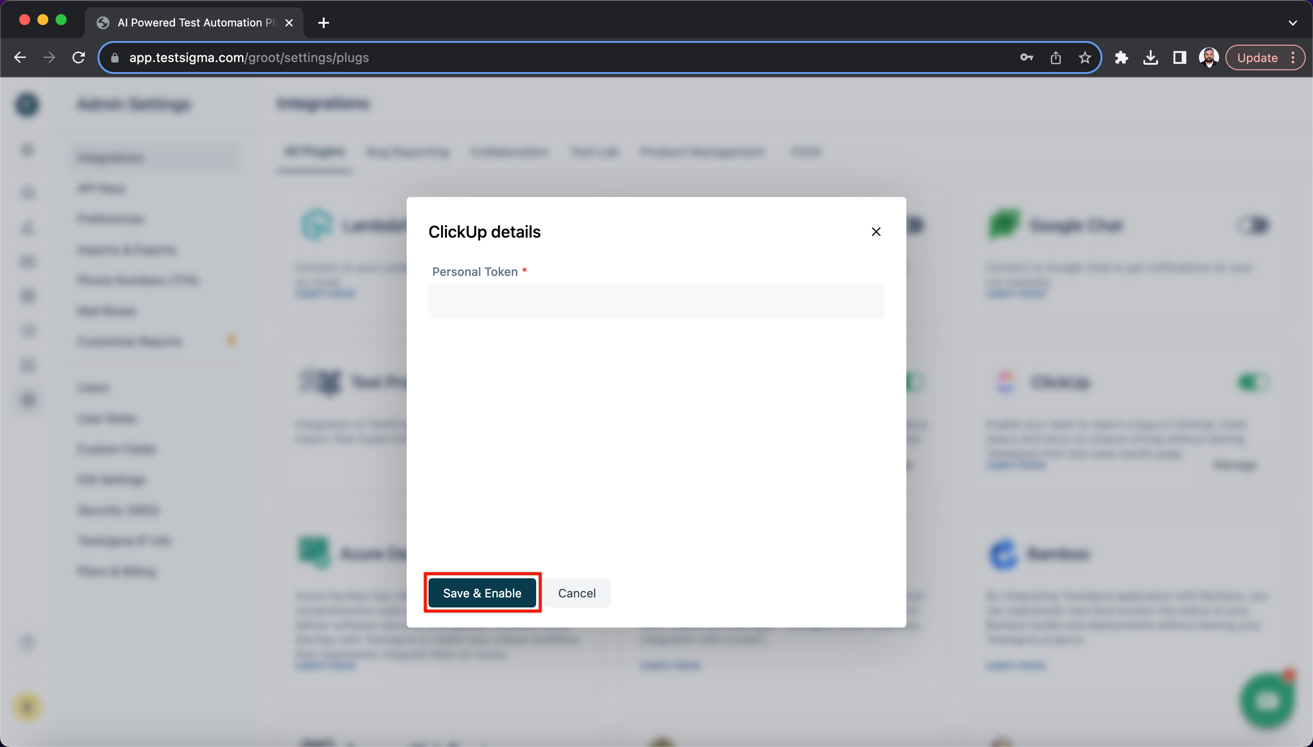Open the downloads icon in toolbar

coord(1150,57)
